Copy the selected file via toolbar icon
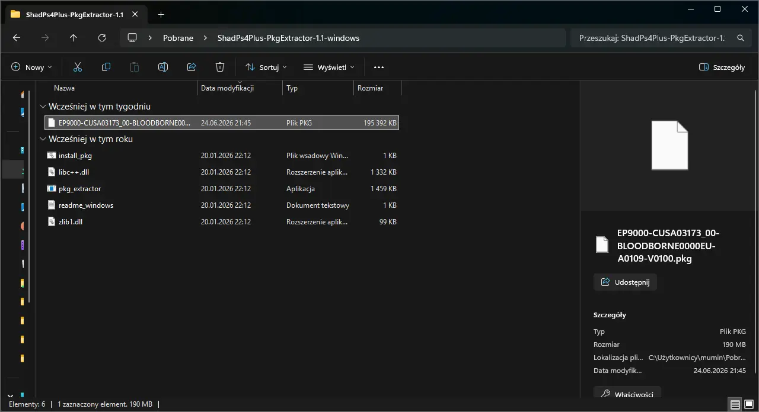759x412 pixels. [x=106, y=67]
